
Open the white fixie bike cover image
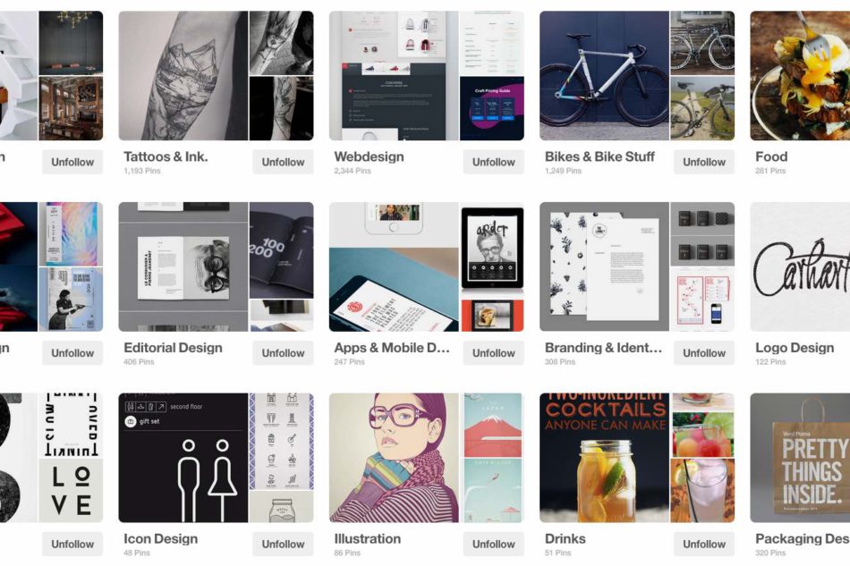tap(605, 76)
